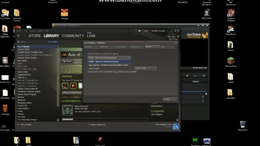Open the orangebox desktop folder
The width and height of the screenshot is (260, 146).
pyautogui.click(x=230, y=94)
